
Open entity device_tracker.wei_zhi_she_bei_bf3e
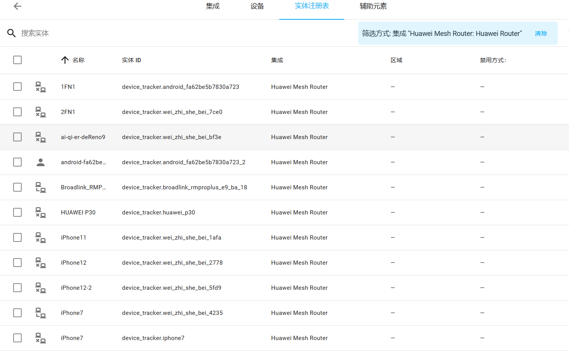[x=172, y=137]
